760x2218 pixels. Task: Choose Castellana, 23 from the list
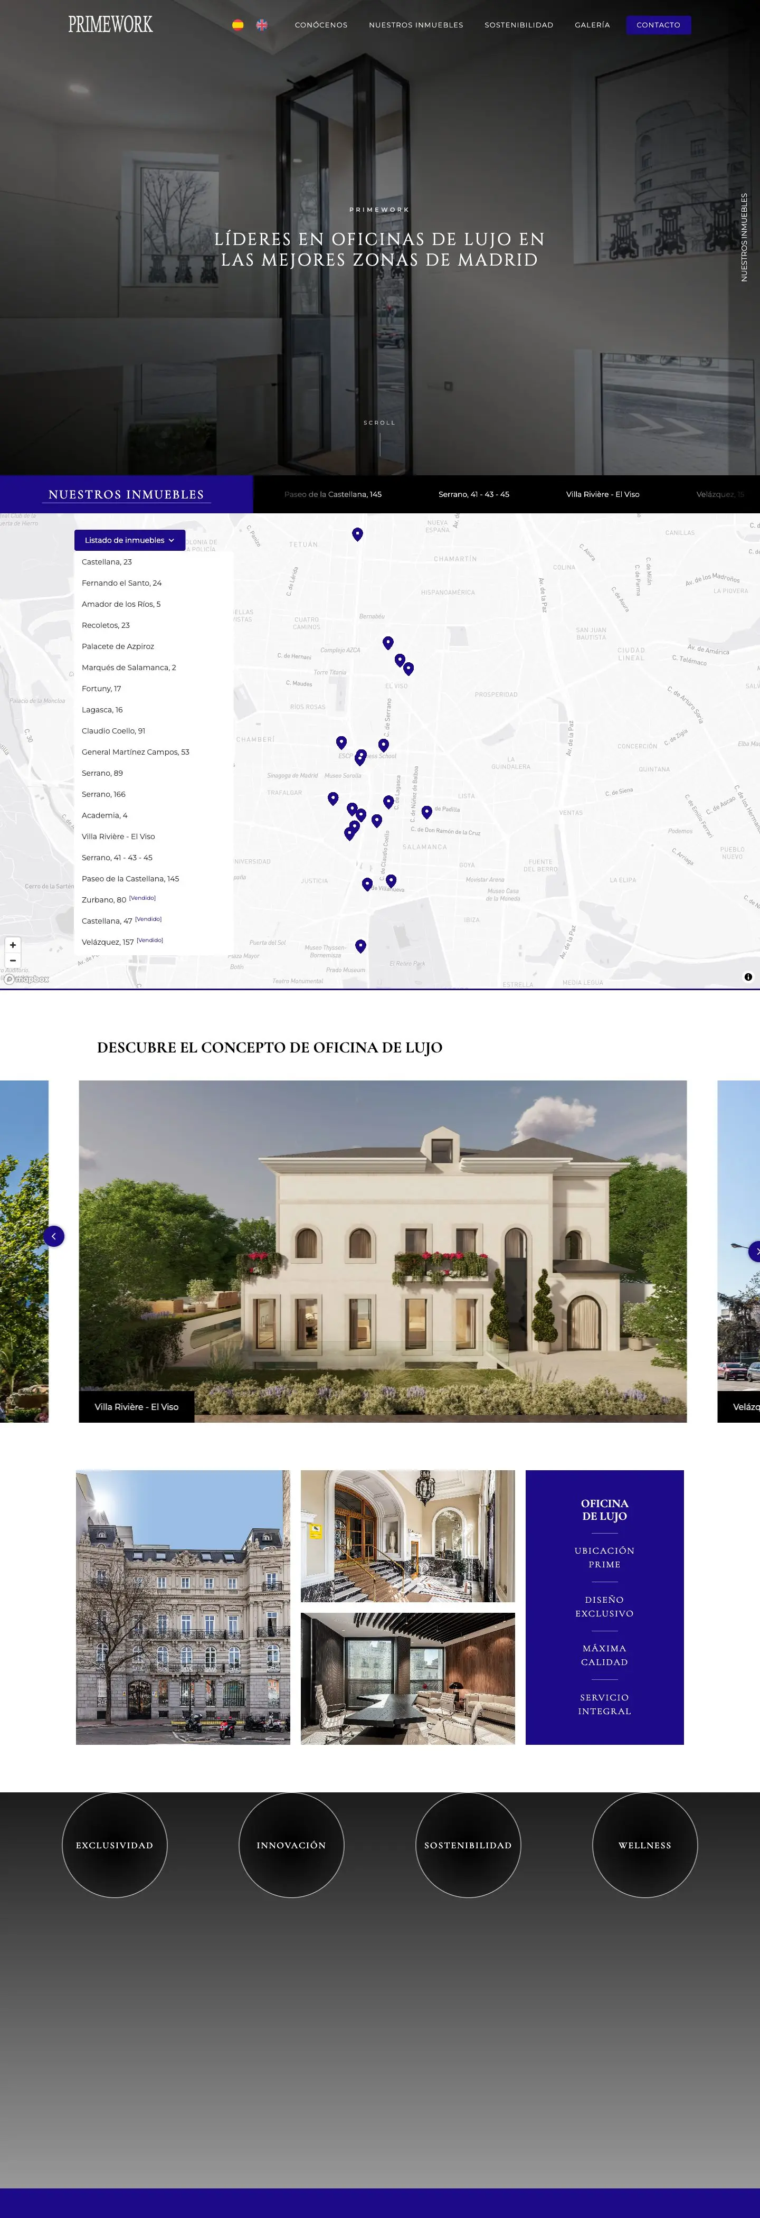pos(107,561)
